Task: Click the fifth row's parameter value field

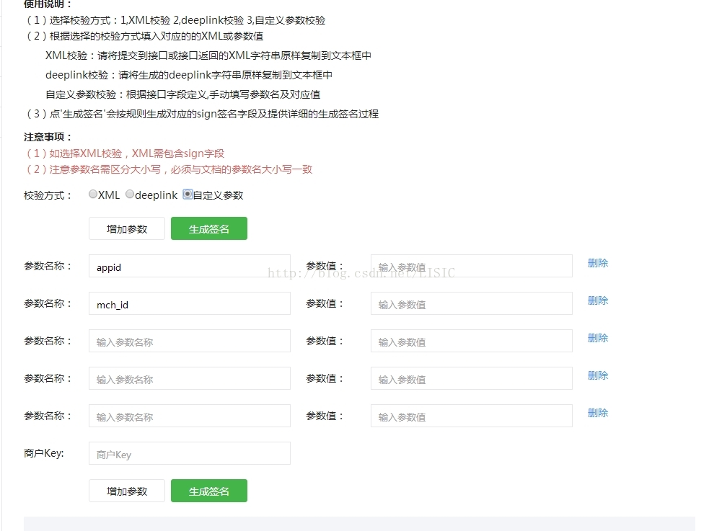Action: (472, 416)
